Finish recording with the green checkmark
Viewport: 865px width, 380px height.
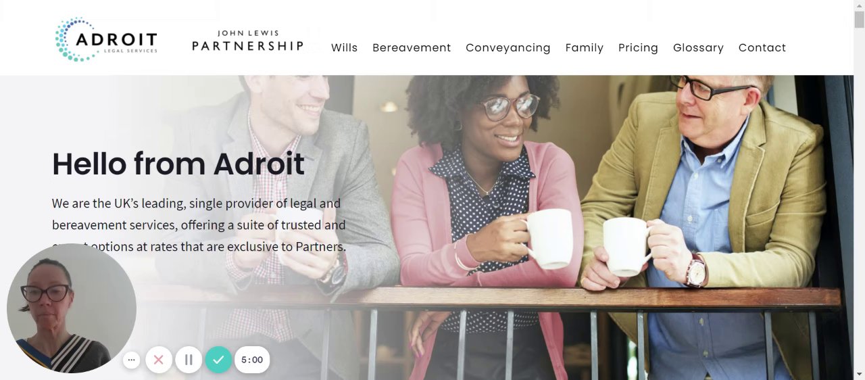(218, 360)
